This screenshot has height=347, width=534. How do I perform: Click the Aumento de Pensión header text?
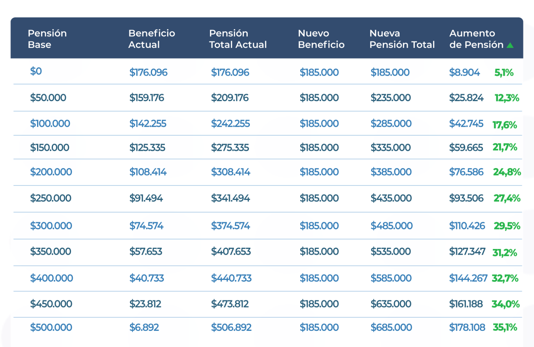click(476, 39)
